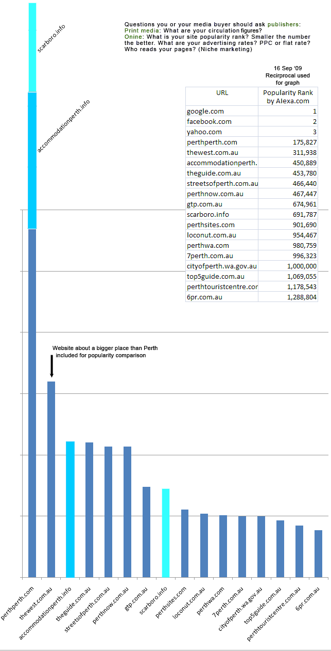Click streetsofperth.com.au in the table

coord(222,183)
